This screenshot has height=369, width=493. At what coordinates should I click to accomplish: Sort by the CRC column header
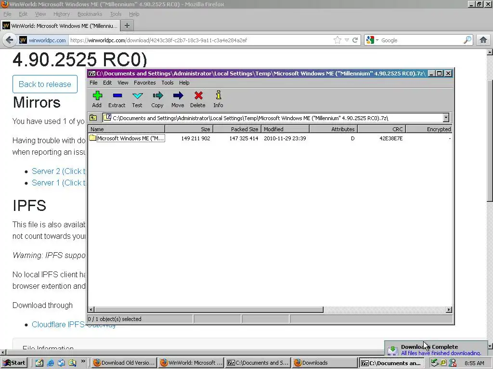(382, 129)
